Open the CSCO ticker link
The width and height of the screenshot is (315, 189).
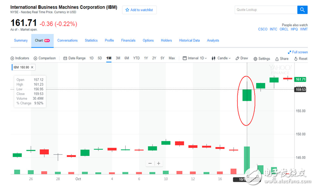(x=262, y=29)
